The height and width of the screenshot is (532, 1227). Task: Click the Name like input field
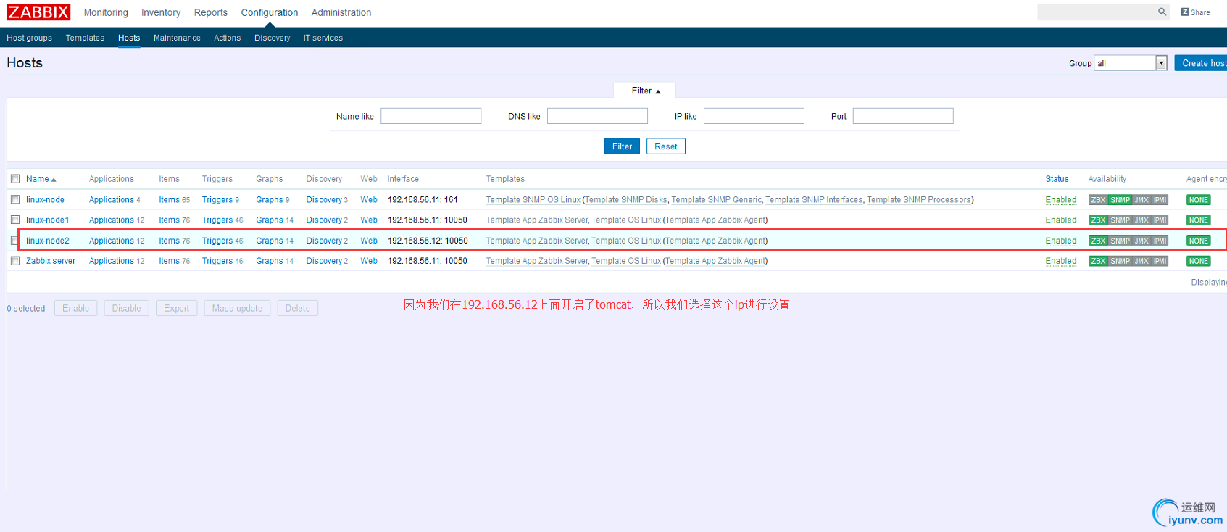point(431,116)
